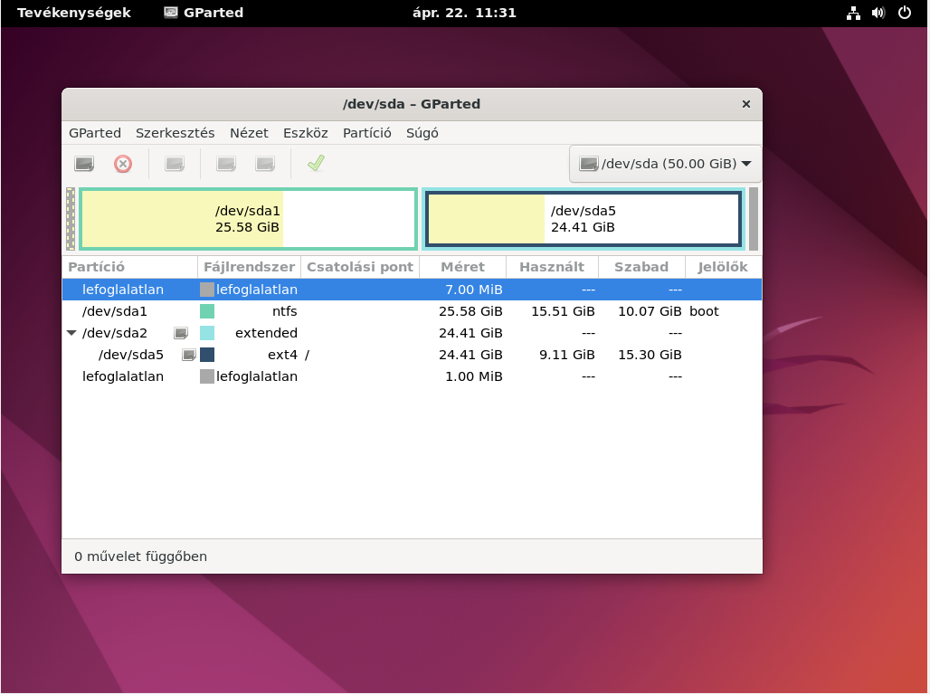Sort by Szabad column header
The height and width of the screenshot is (694, 930).
(x=641, y=267)
